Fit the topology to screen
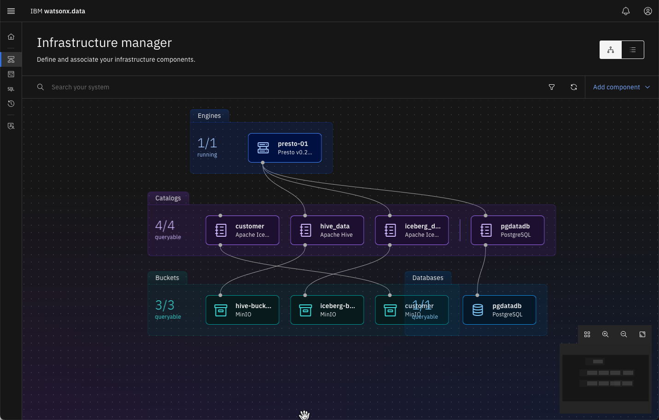 click(642, 334)
